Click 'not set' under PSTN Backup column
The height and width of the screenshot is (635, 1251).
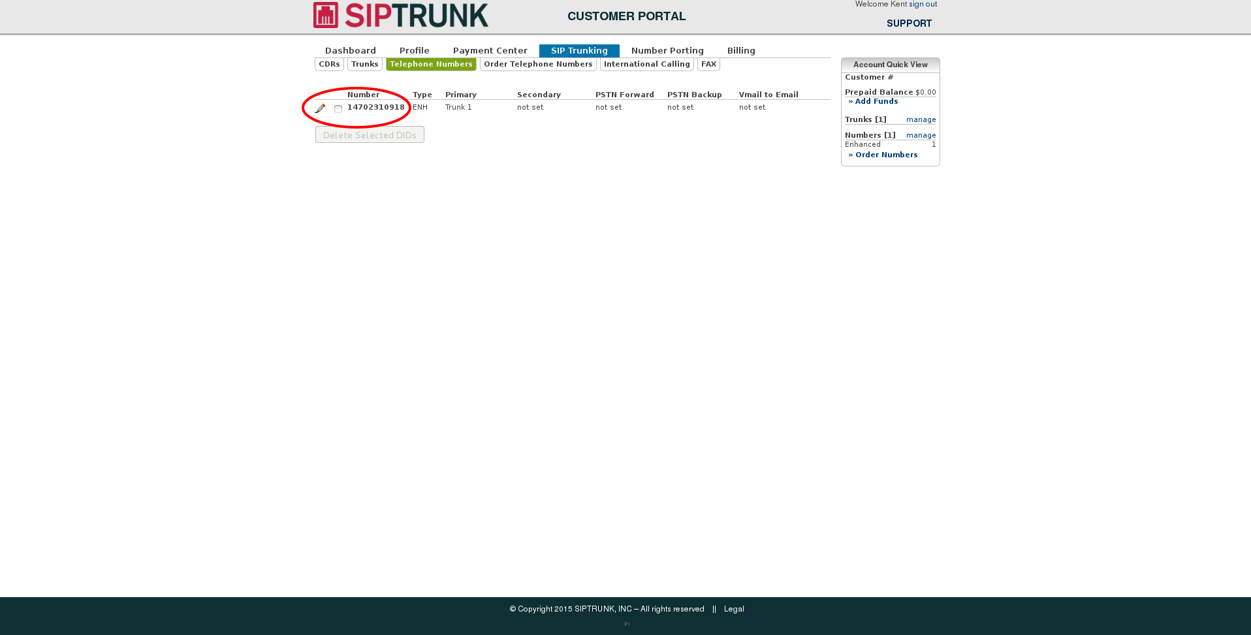point(680,108)
